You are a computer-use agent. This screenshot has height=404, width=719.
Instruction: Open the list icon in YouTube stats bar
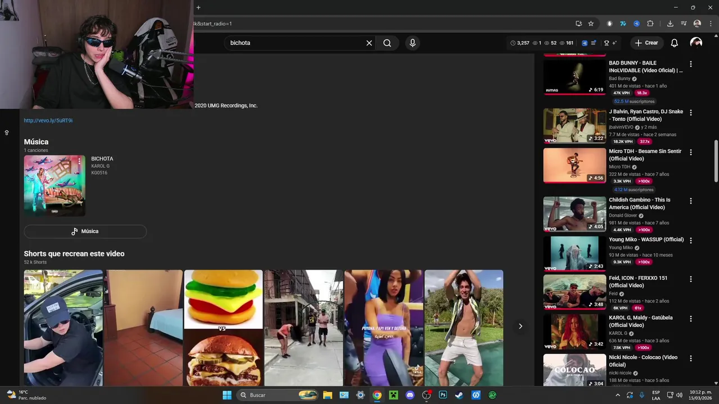coord(594,43)
